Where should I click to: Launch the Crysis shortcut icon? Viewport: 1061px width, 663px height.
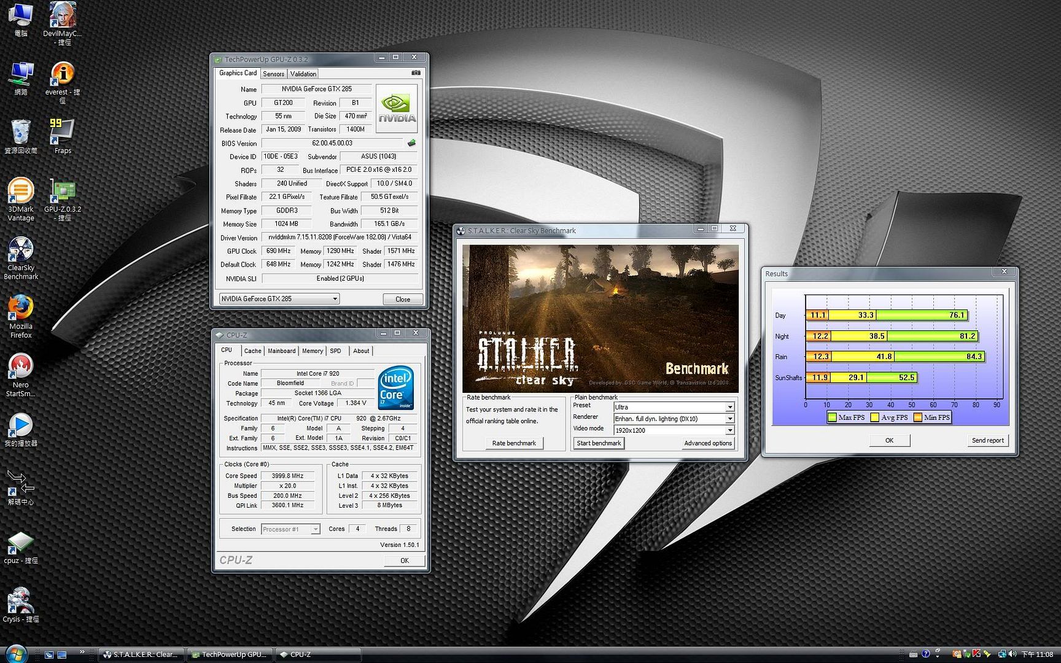[x=21, y=605]
